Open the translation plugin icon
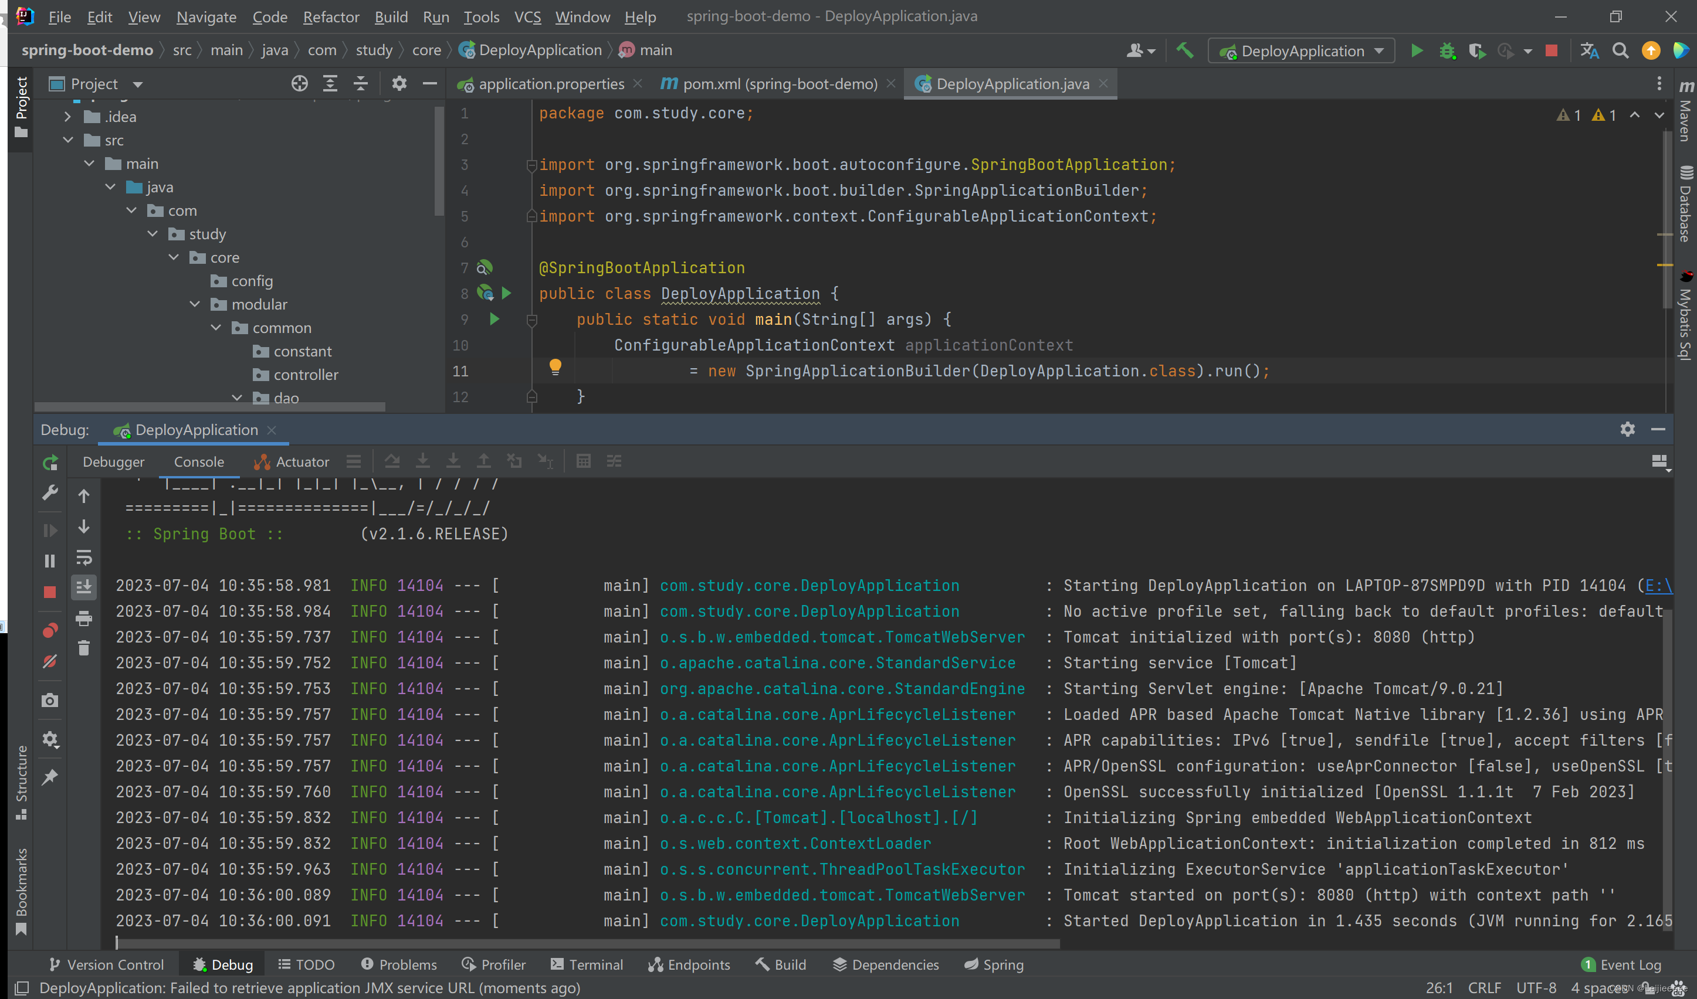This screenshot has width=1697, height=999. (1589, 50)
